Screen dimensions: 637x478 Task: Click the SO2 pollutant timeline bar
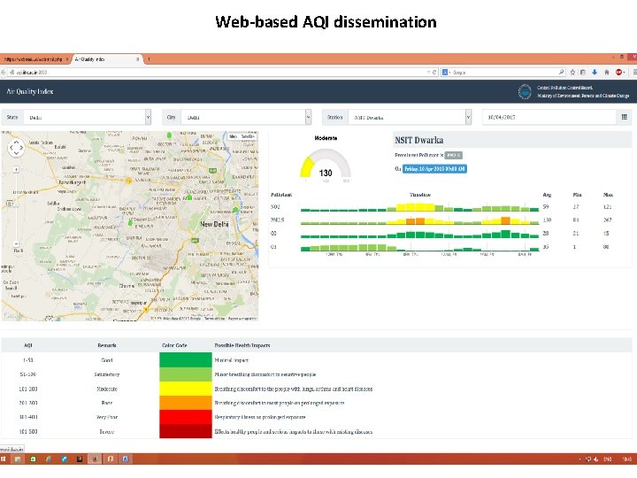point(419,207)
